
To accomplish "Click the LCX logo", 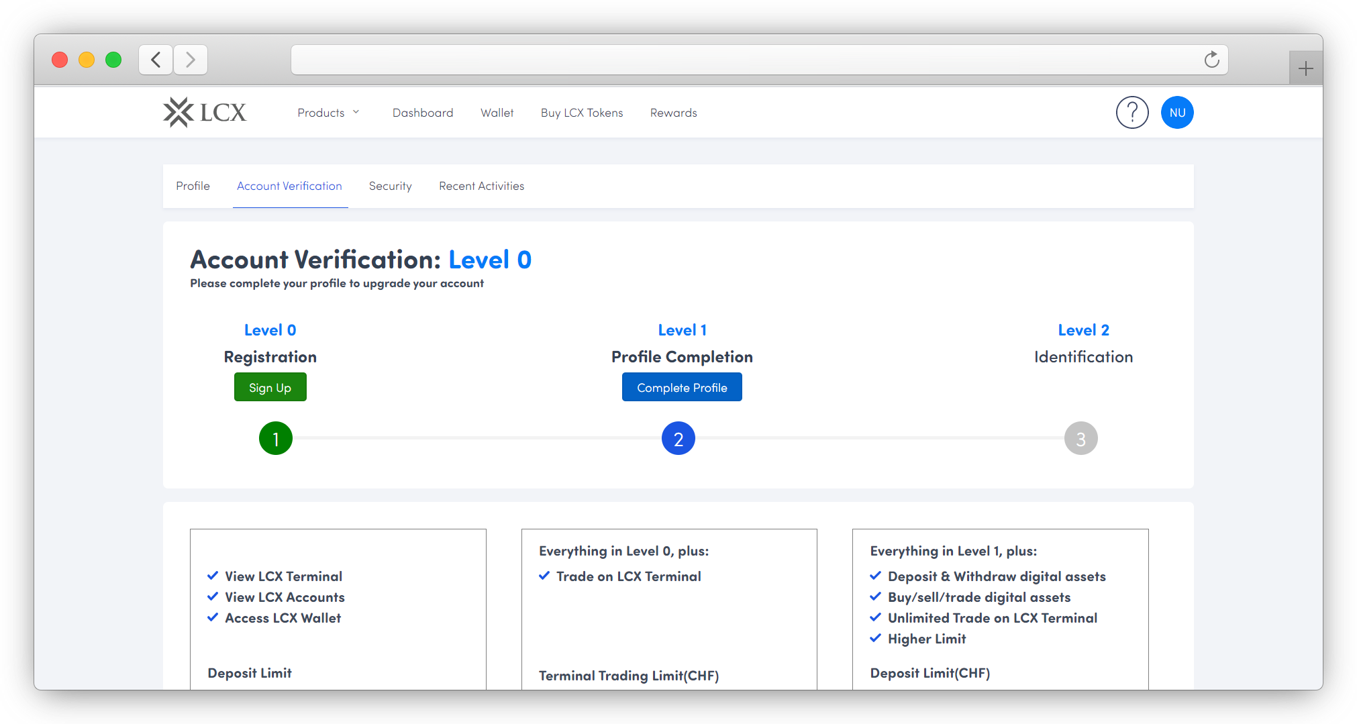I will pos(205,112).
